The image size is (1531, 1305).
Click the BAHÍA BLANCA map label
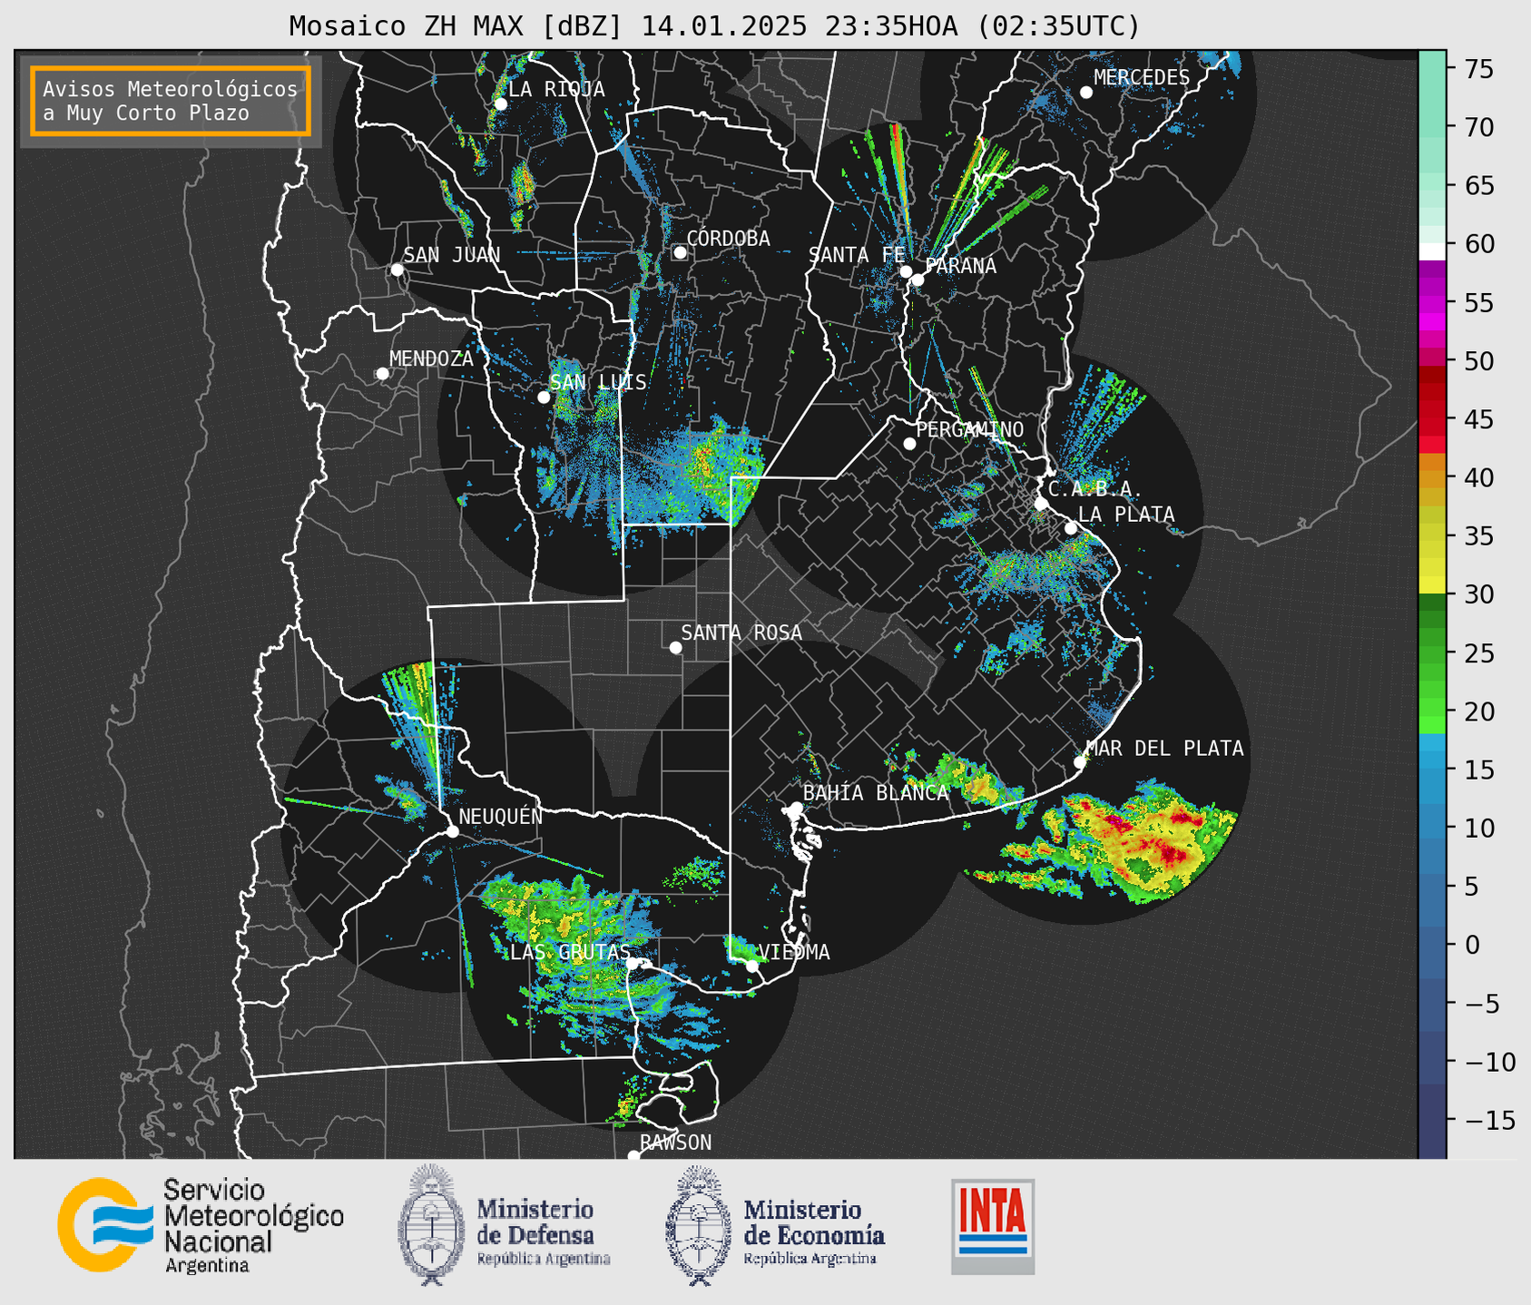click(x=876, y=793)
